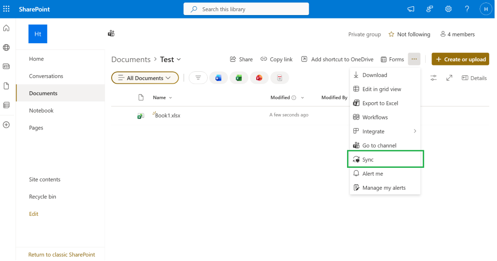Choose Download from the menu
Screen dimensions: 497x261
click(x=385, y=75)
